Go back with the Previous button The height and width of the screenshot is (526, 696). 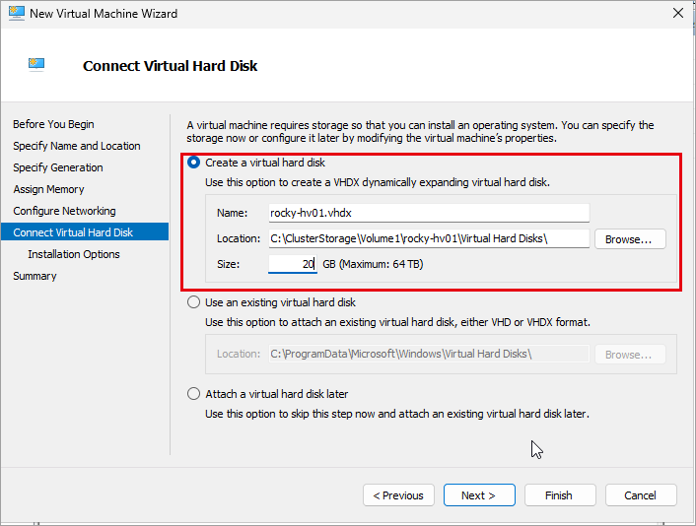tap(398, 494)
